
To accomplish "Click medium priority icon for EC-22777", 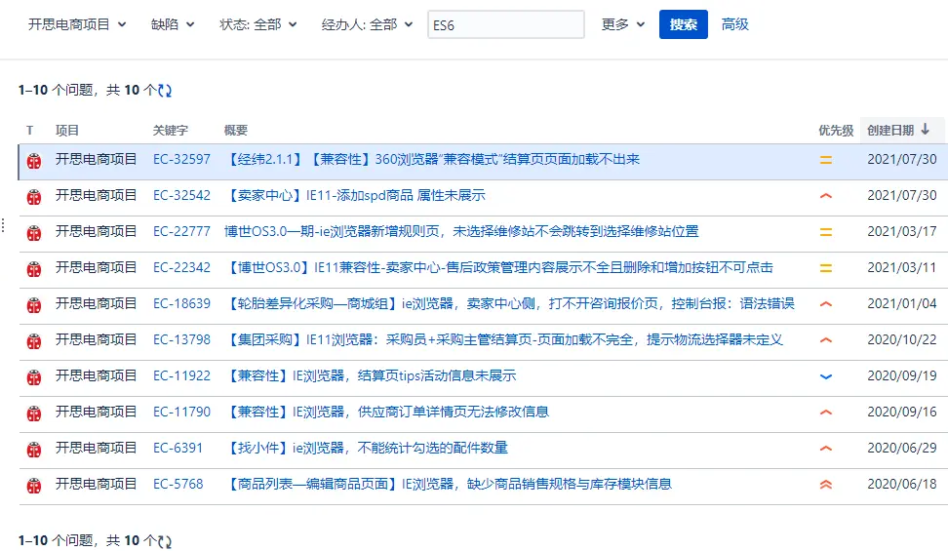I will pyautogui.click(x=826, y=232).
